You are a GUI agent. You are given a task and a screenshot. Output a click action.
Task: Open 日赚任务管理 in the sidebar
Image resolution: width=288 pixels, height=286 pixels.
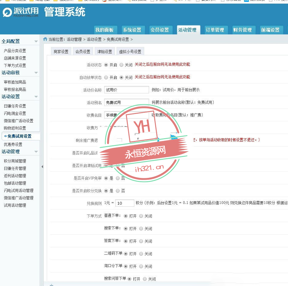click(x=15, y=169)
